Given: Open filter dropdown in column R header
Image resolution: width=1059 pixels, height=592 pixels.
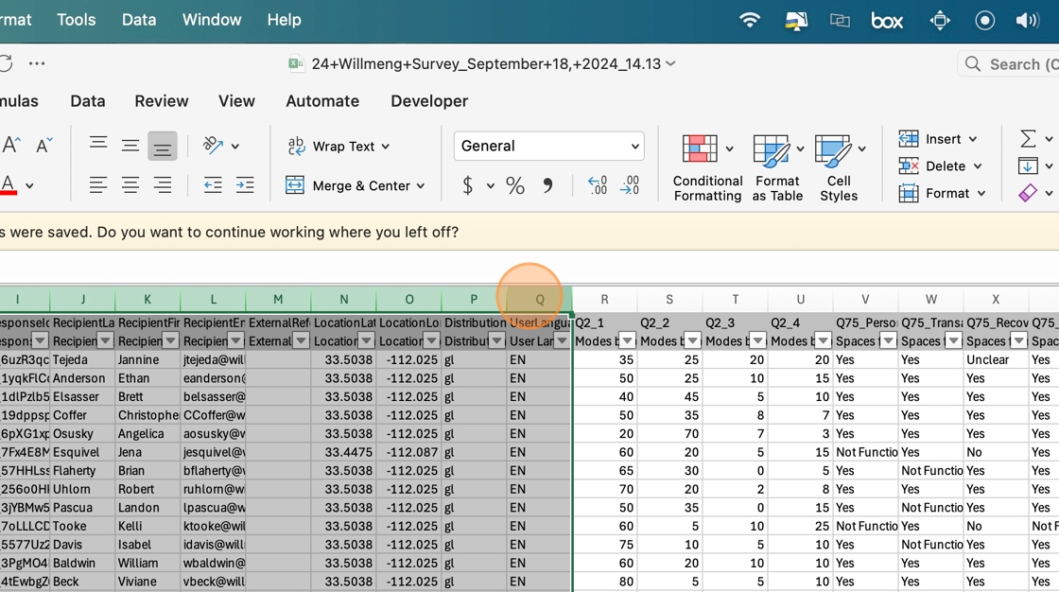Looking at the screenshot, I should pyautogui.click(x=628, y=341).
